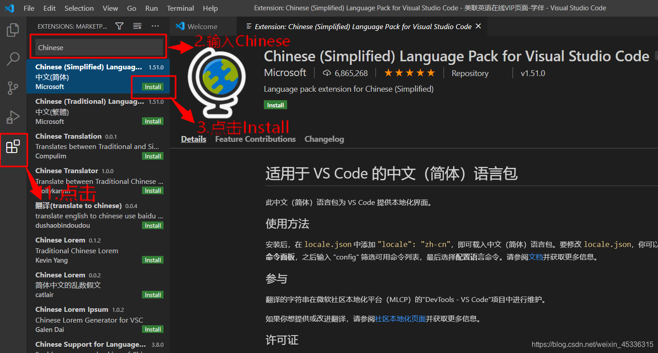658x353 pixels.
Task: Click the download count cloud icon
Action: tap(327, 73)
